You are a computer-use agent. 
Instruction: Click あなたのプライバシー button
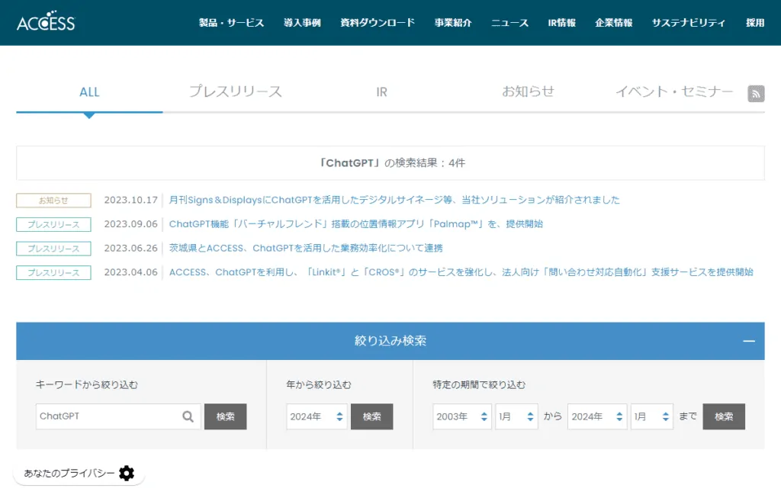pos(79,473)
